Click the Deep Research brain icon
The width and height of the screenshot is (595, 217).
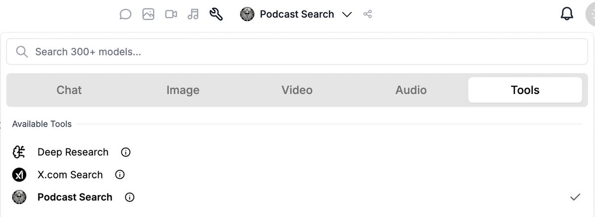click(x=19, y=152)
